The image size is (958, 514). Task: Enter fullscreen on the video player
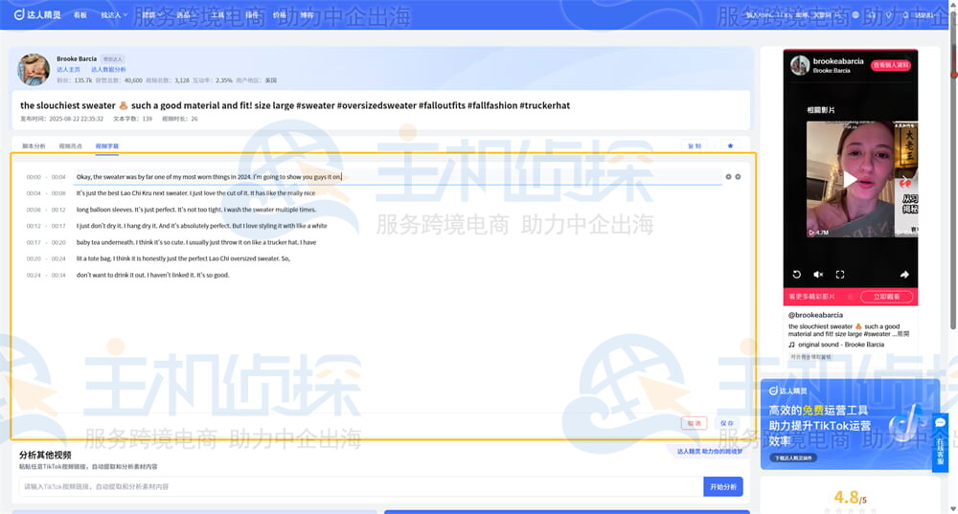click(x=840, y=275)
